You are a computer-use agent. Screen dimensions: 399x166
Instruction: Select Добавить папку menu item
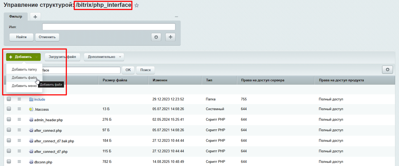pyautogui.click(x=24, y=69)
